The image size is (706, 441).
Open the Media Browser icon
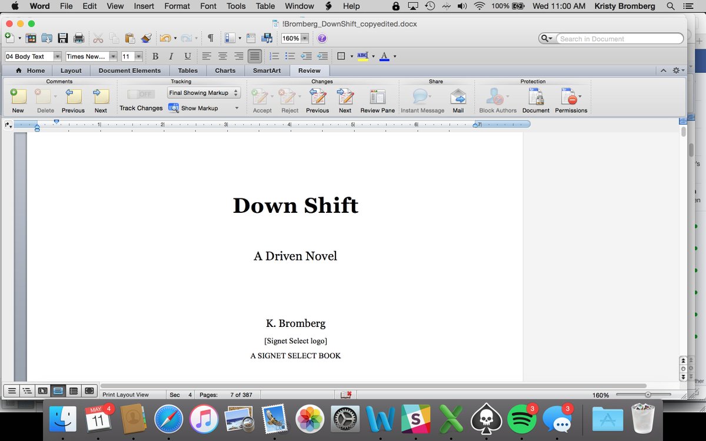click(267, 38)
